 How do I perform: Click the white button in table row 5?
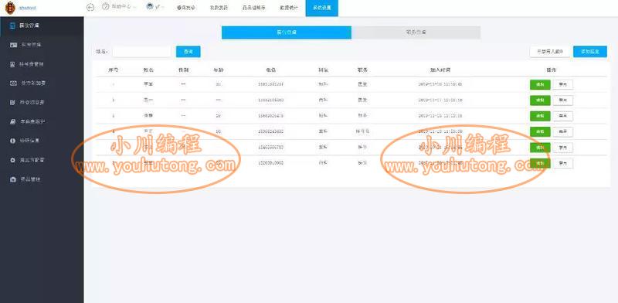(563, 148)
